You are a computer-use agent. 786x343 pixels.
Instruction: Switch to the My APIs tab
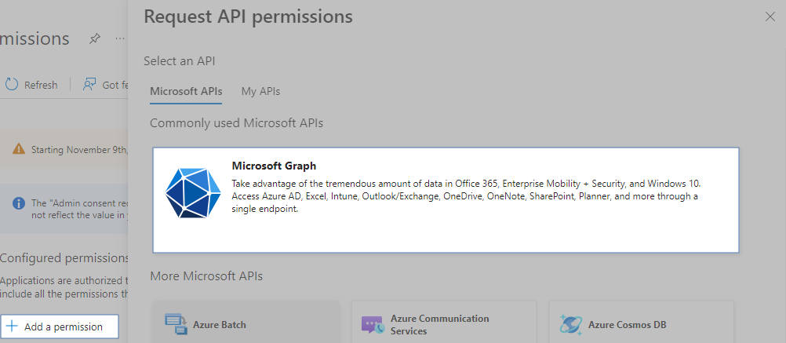tap(260, 91)
